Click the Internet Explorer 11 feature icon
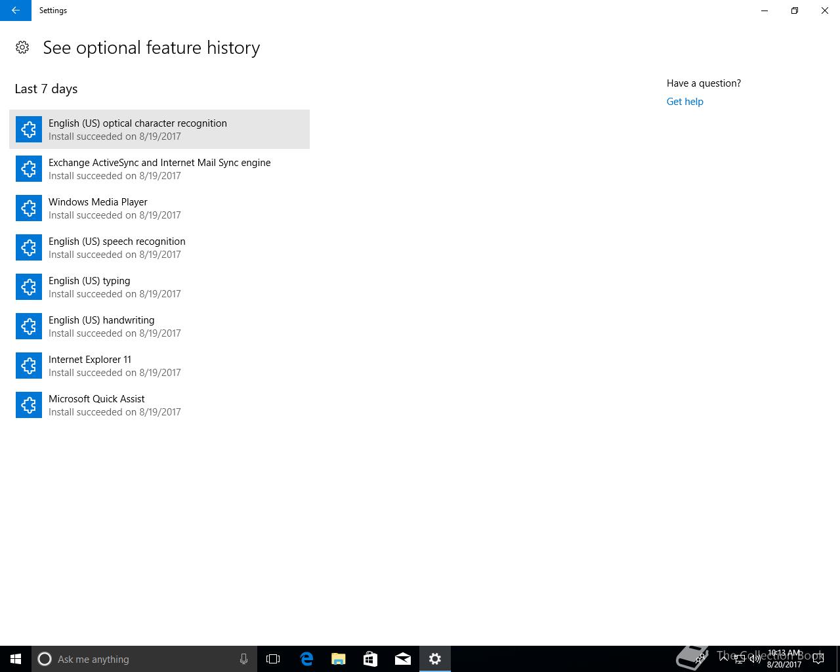This screenshot has width=840, height=672. pyautogui.click(x=29, y=366)
